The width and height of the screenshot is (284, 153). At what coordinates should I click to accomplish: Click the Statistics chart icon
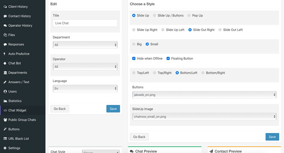5,101
